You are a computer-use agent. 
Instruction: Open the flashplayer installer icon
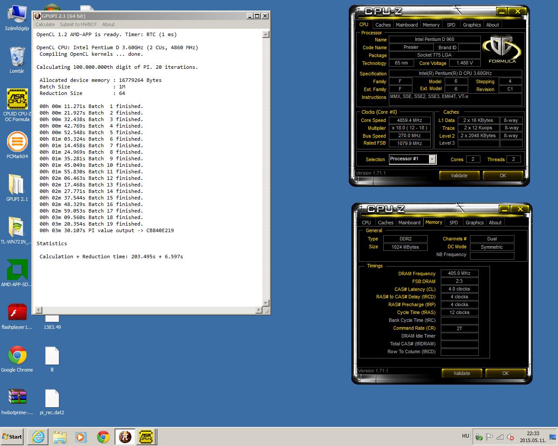tap(17, 316)
